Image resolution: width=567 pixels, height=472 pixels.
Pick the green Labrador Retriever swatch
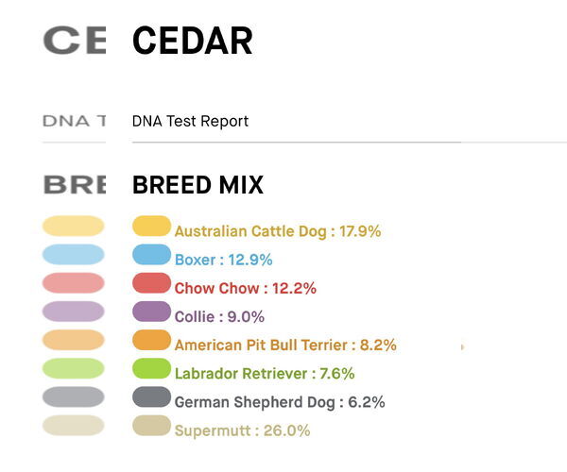click(151, 369)
